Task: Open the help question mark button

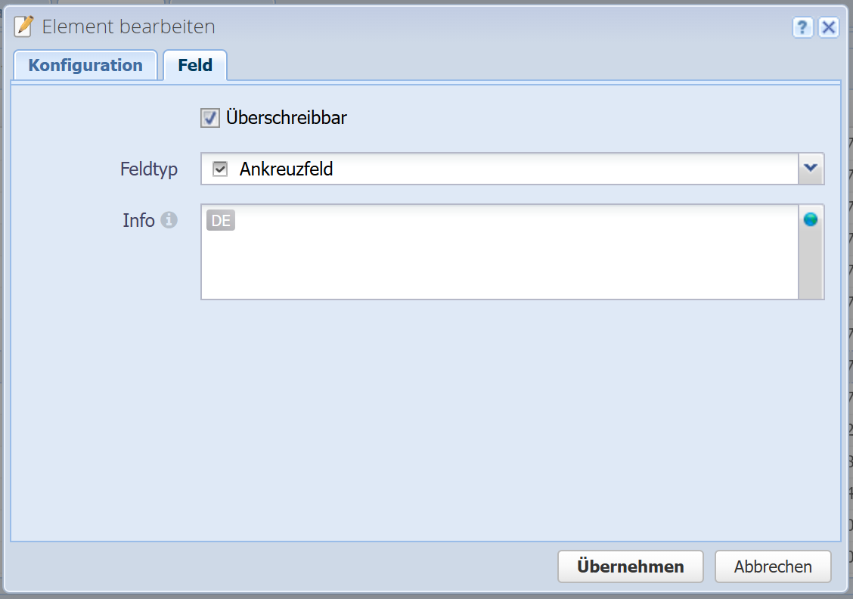Action: [802, 28]
